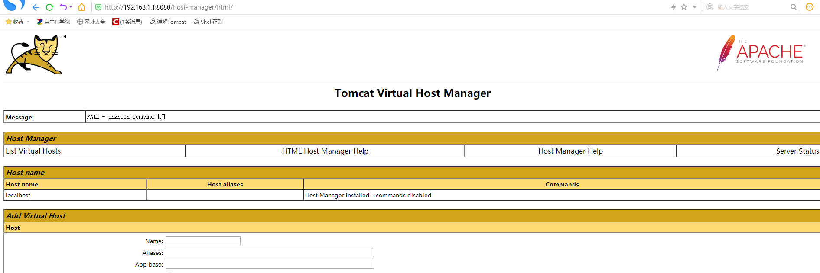Reload the page with the green refresh icon
Viewport: 820px width, 273px height.
[49, 7]
